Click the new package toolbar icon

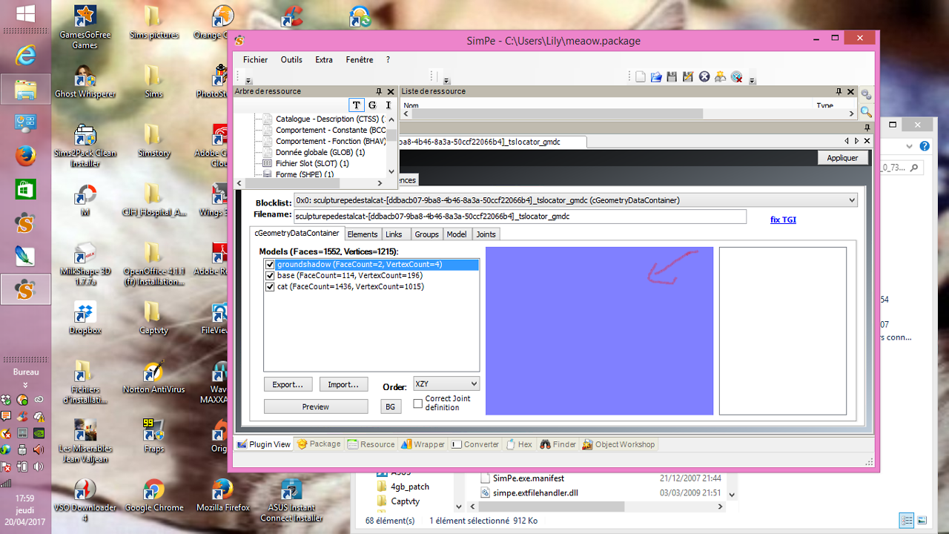[641, 77]
